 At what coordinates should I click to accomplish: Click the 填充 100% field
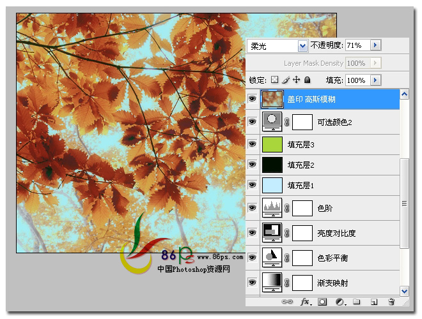coord(358,80)
